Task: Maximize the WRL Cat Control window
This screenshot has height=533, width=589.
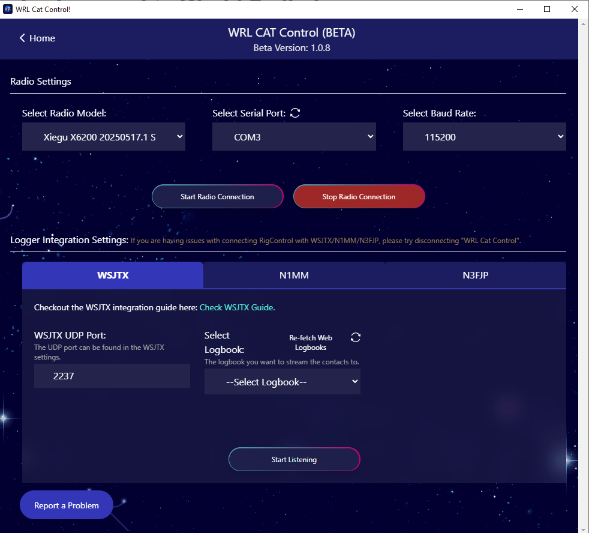Action: coord(547,9)
